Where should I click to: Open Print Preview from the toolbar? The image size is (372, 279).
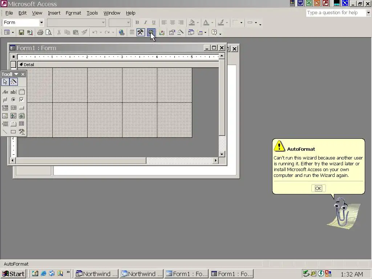48,32
